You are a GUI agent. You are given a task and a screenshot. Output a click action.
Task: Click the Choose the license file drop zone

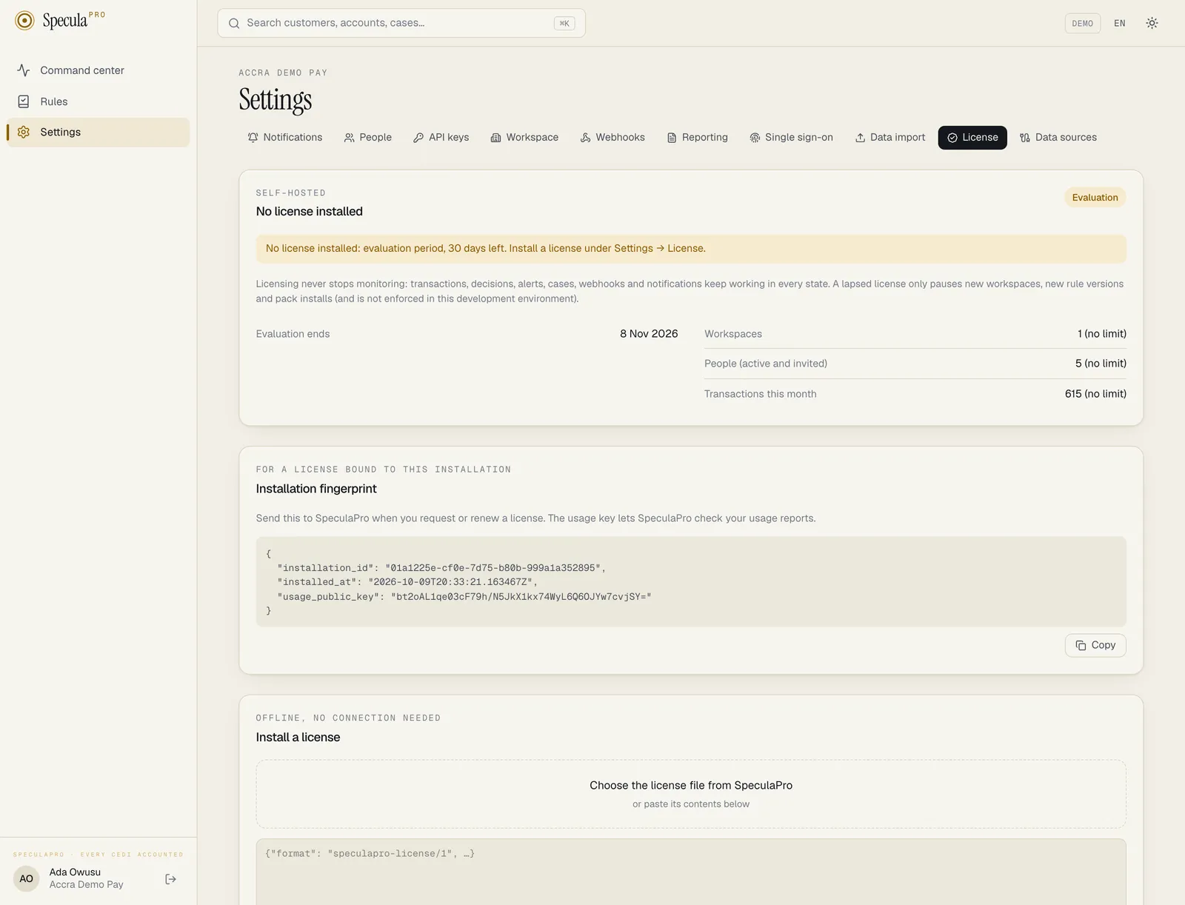coord(691,794)
